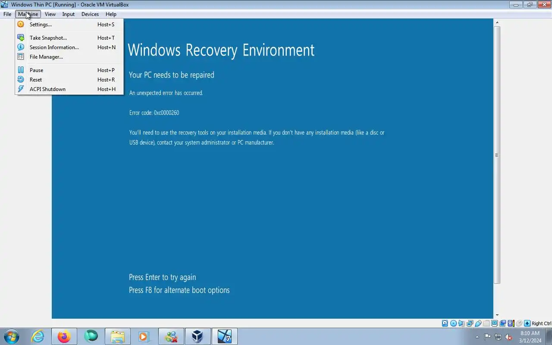
Task: Launch File Manager from the Machine menu
Action: [x=69, y=57]
